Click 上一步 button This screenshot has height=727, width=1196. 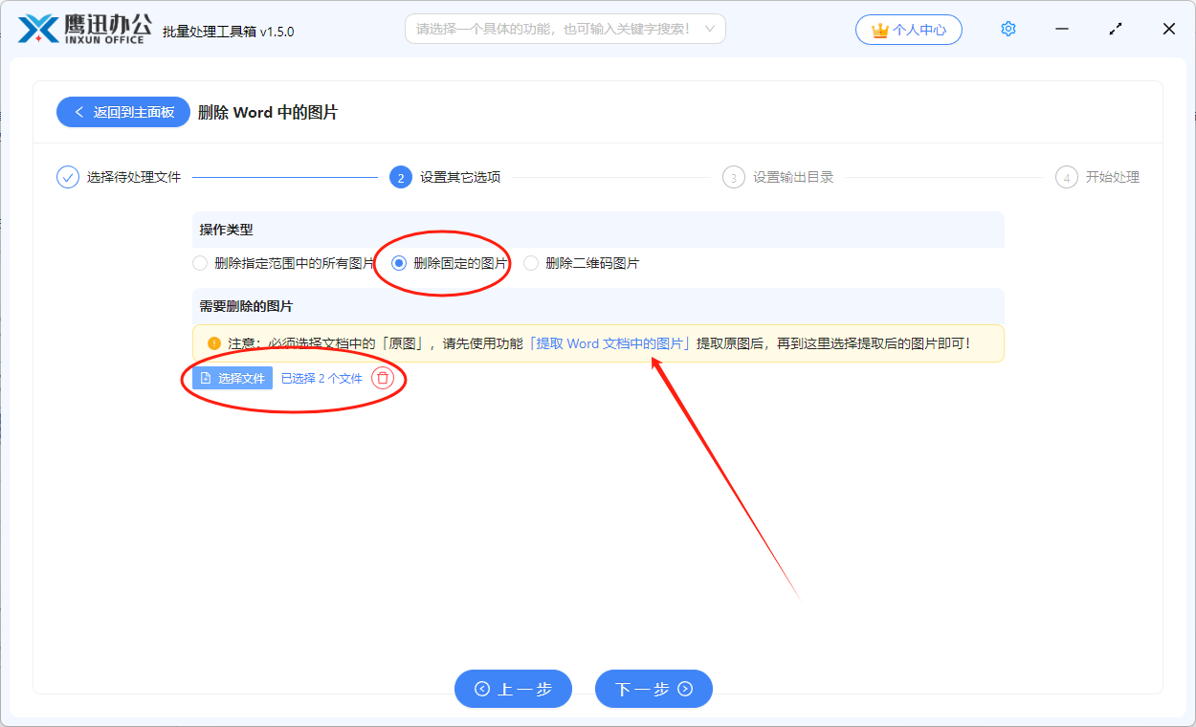click(513, 689)
